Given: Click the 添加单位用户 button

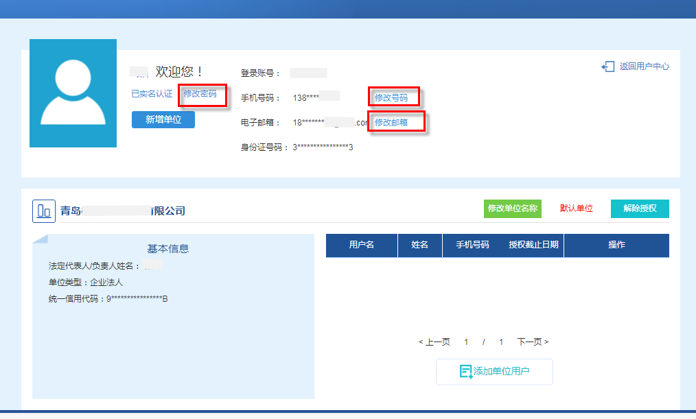Looking at the screenshot, I should pos(494,372).
